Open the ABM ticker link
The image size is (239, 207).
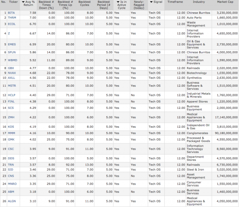[11, 192]
